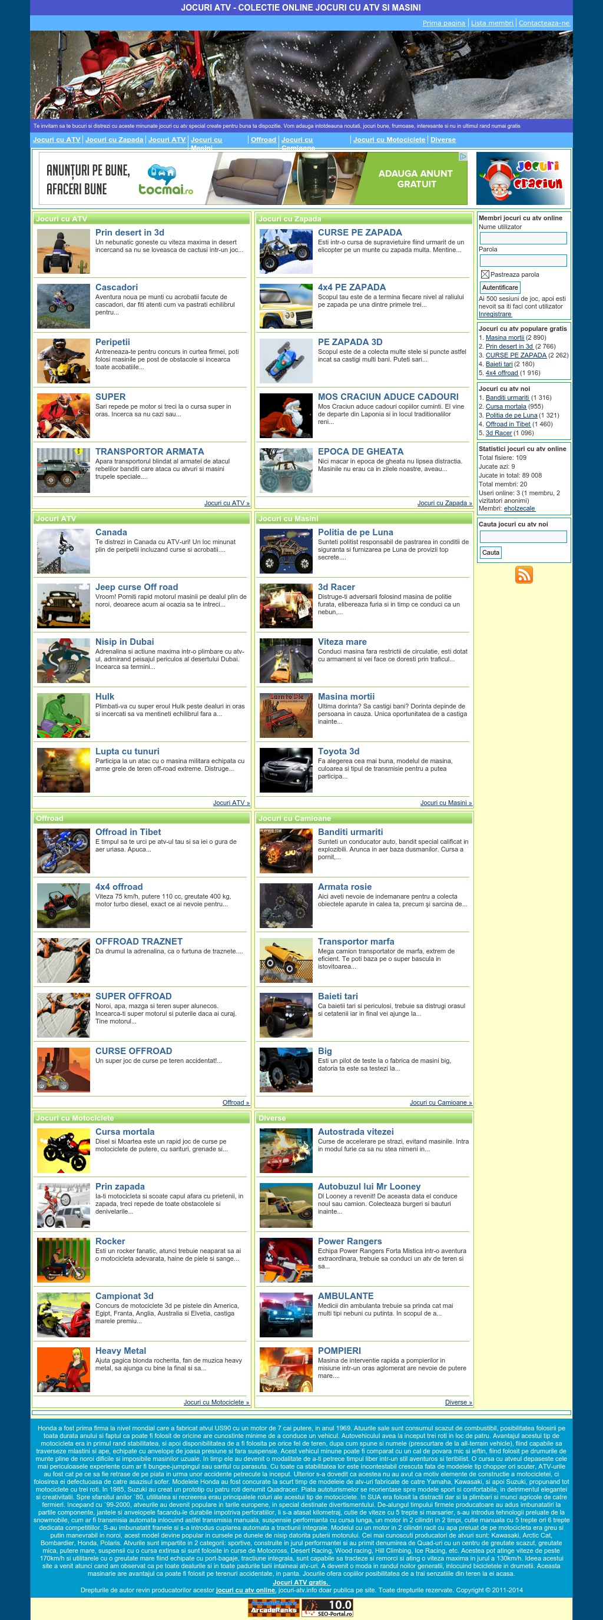
Task: Click the Nume utilizator input field
Action: click(523, 238)
